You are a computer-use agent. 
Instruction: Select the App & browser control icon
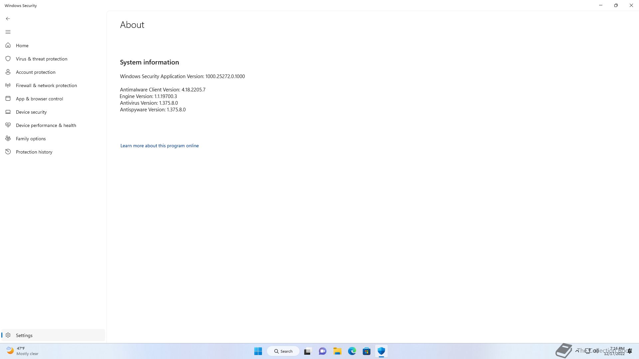[8, 98]
